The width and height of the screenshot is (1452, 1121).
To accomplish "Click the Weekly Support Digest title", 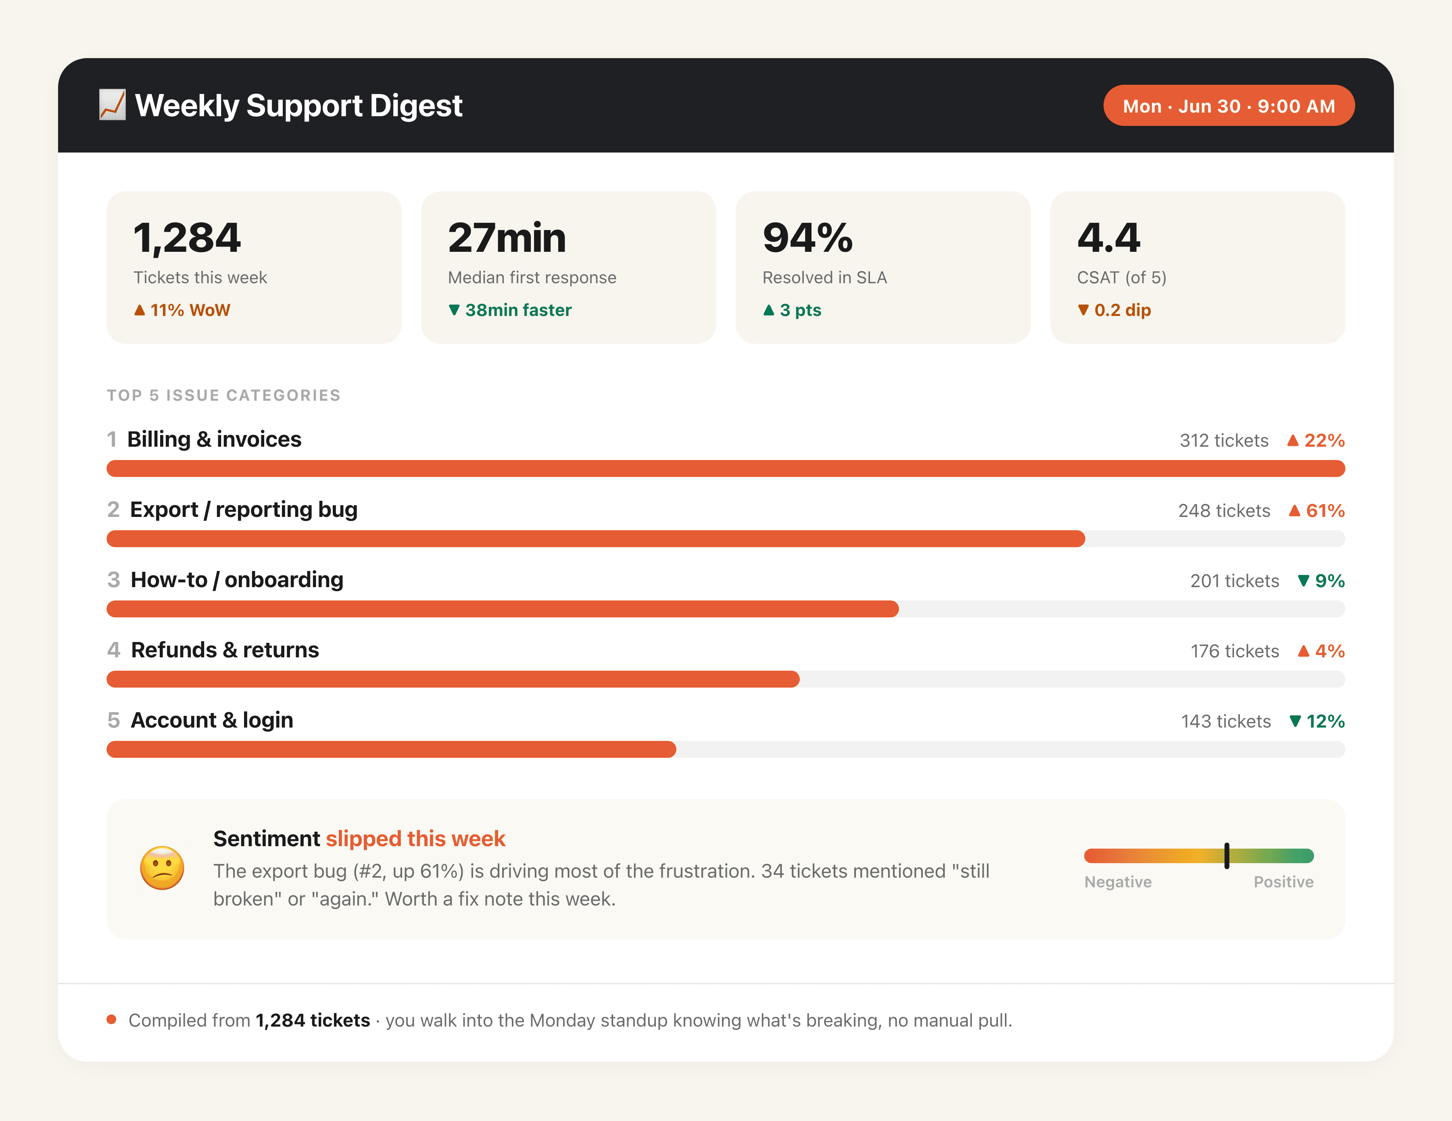I will click(x=298, y=105).
